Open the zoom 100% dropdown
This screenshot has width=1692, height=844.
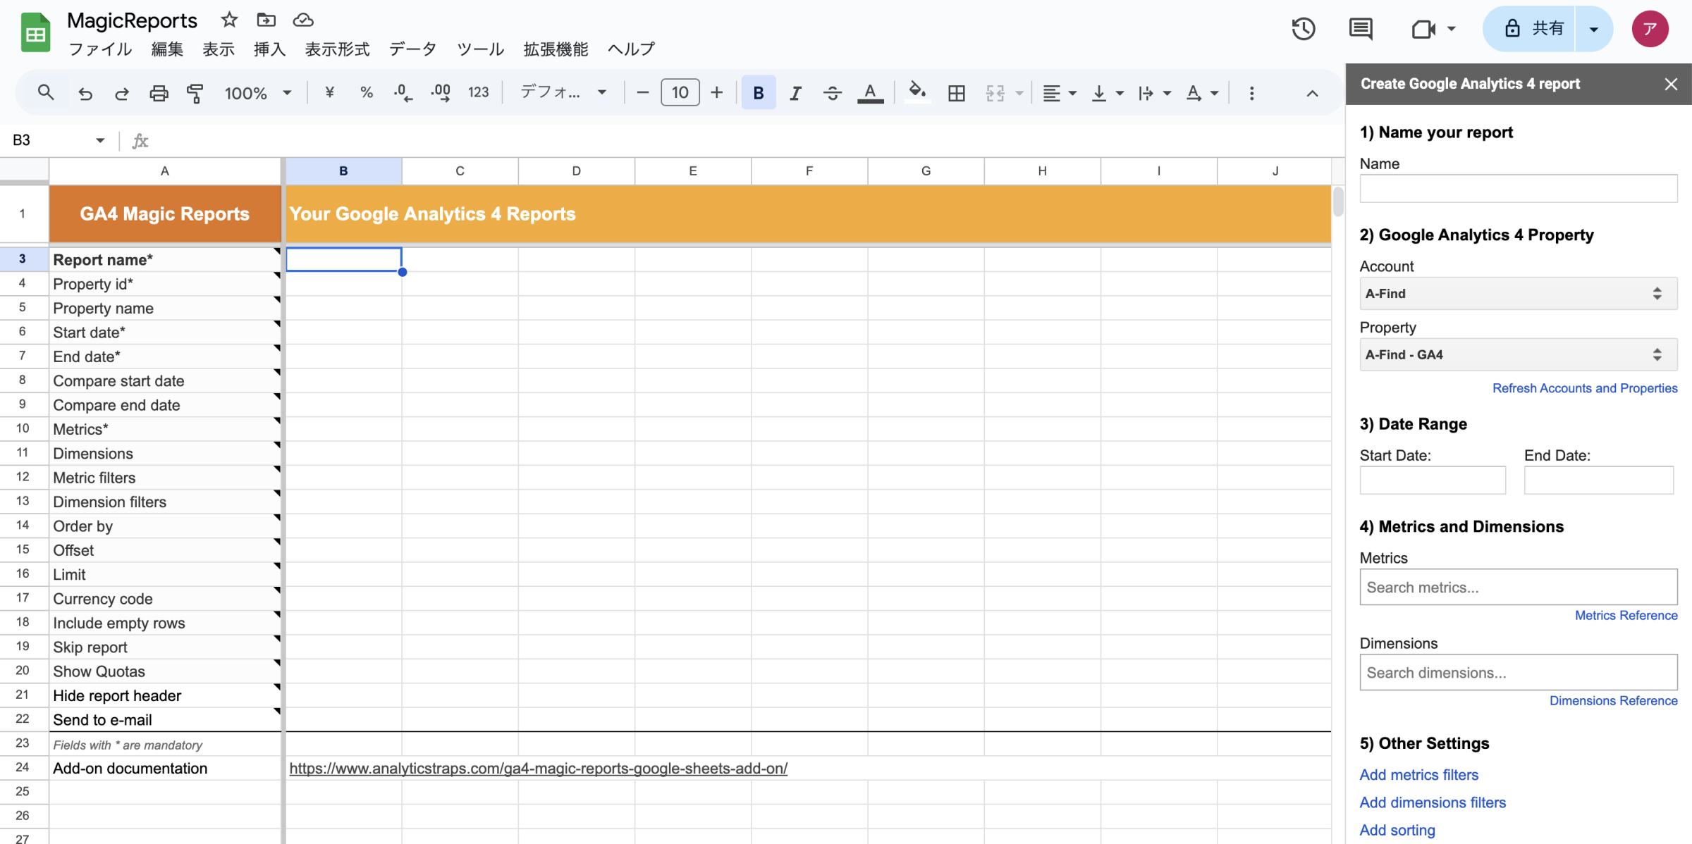(257, 93)
